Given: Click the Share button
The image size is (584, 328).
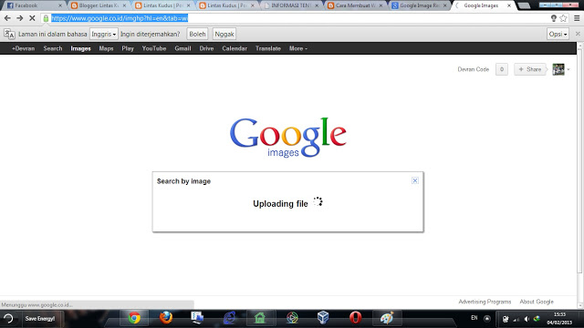Looking at the screenshot, I should coord(529,69).
